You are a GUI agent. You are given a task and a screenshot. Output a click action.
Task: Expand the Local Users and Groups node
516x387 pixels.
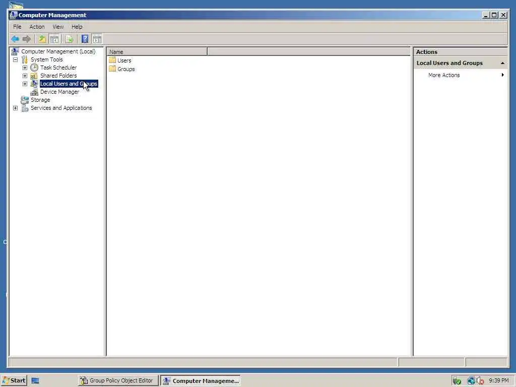pos(25,84)
